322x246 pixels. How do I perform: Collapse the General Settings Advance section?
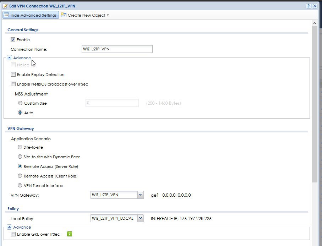pyautogui.click(x=9, y=58)
